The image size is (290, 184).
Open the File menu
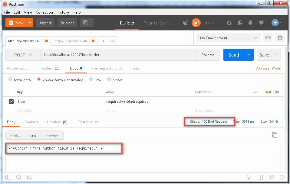[x=7, y=12]
